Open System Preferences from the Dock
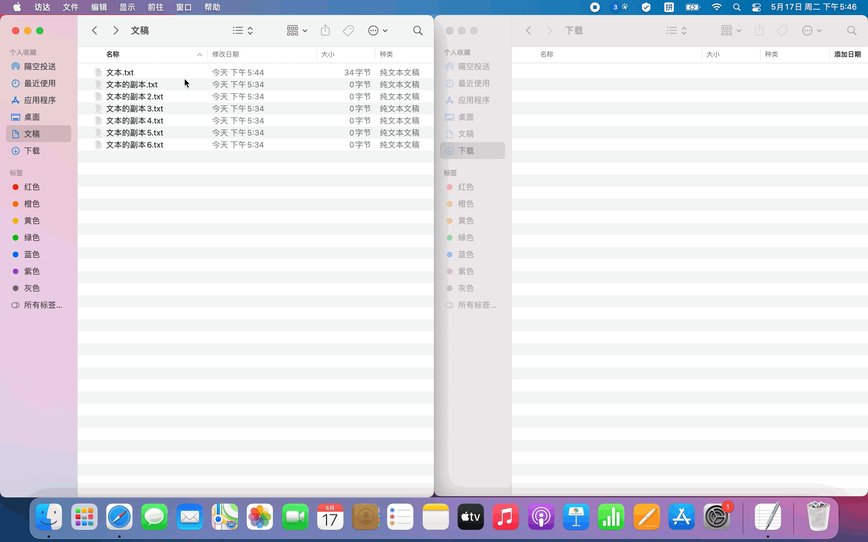Image resolution: width=868 pixels, height=542 pixels. [x=716, y=516]
